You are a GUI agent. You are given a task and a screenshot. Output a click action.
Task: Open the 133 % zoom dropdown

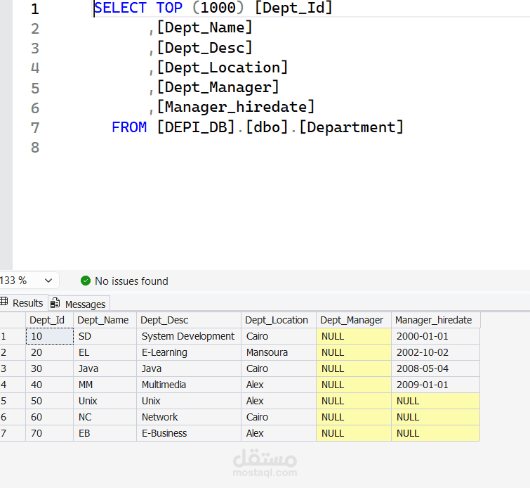point(48,281)
